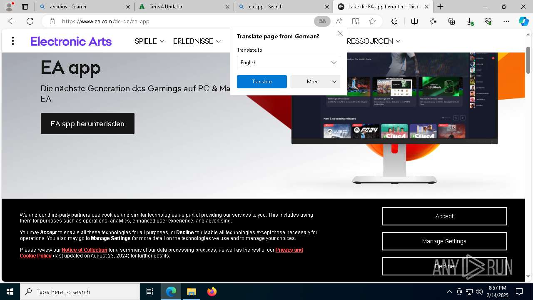Decline cookies with the Decline button

pyautogui.click(x=444, y=266)
